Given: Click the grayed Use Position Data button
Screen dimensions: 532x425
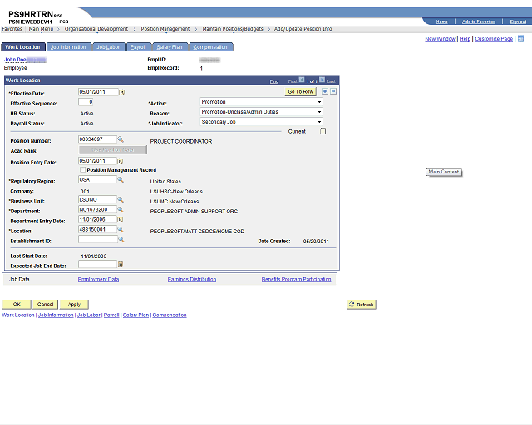Looking at the screenshot, I should [x=113, y=149].
